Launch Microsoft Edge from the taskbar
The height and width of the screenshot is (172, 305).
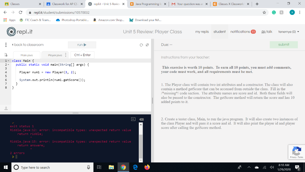(x=135, y=167)
